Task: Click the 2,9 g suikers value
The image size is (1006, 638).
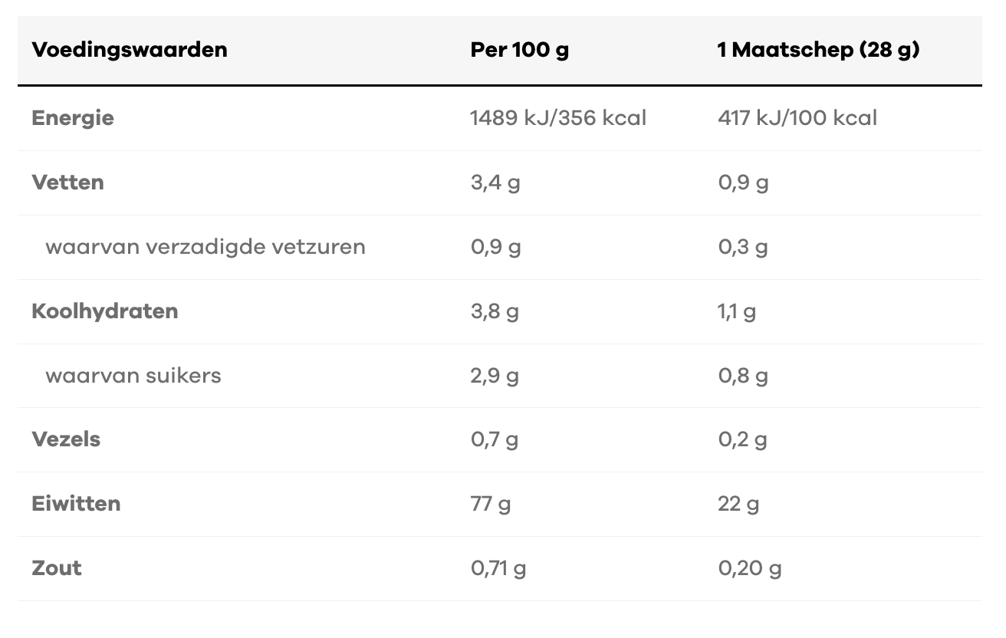Action: 495,376
